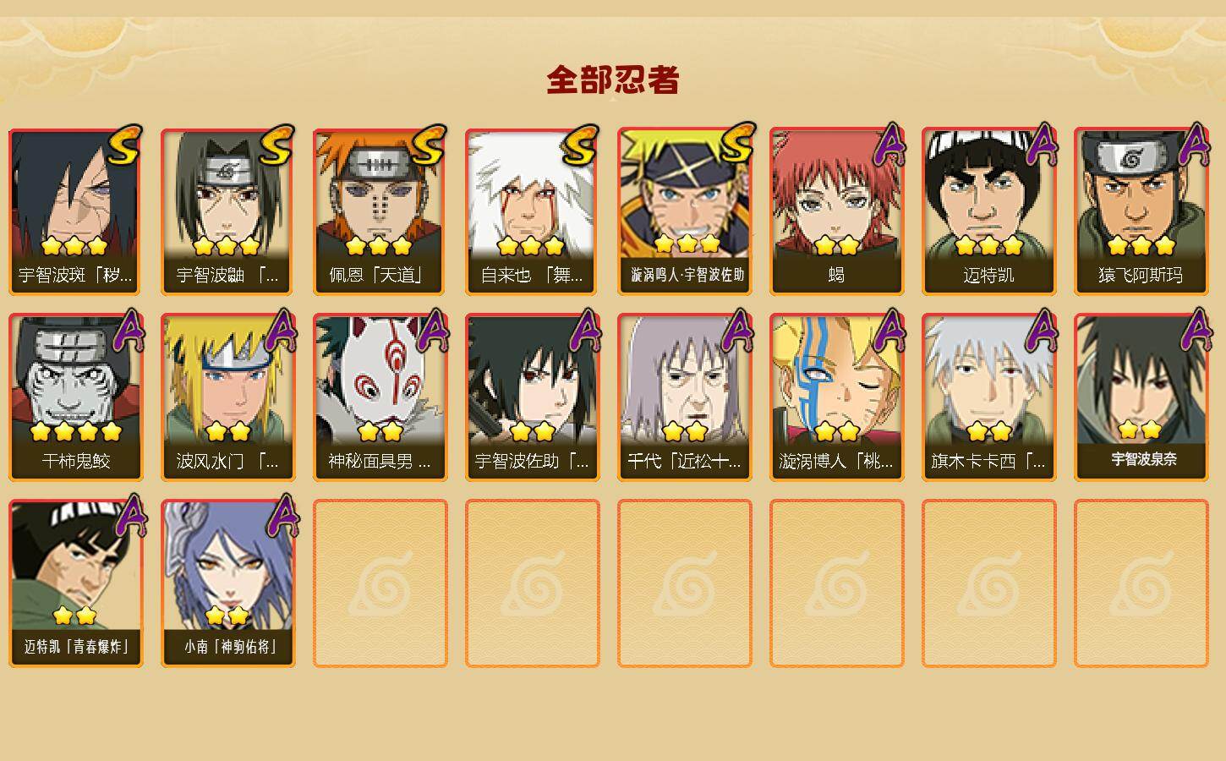
Task: Open the 千代「近松十人众」card
Action: [x=684, y=397]
